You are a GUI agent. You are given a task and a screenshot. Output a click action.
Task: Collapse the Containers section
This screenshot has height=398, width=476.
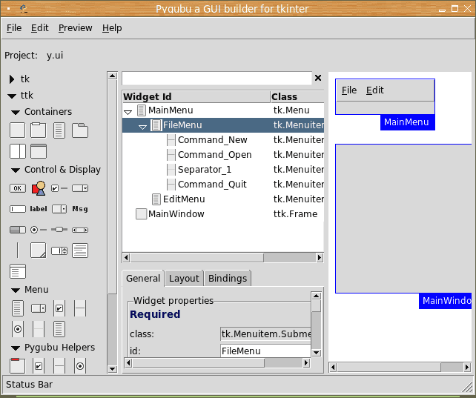(x=16, y=113)
